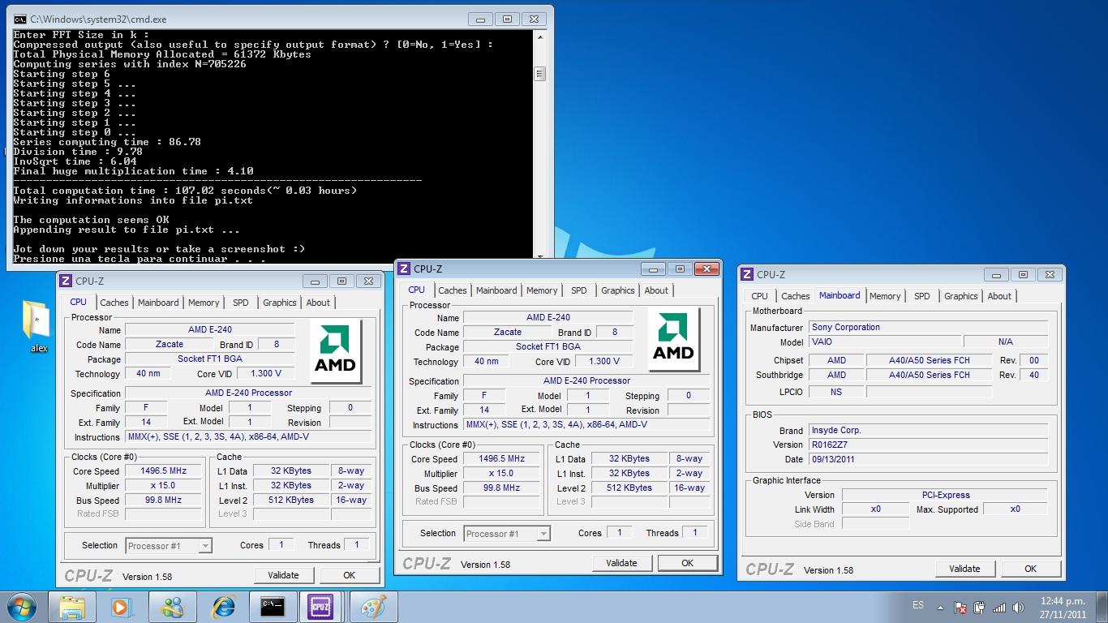
Task: Click Total computation time line in cmd
Action: coord(185,191)
